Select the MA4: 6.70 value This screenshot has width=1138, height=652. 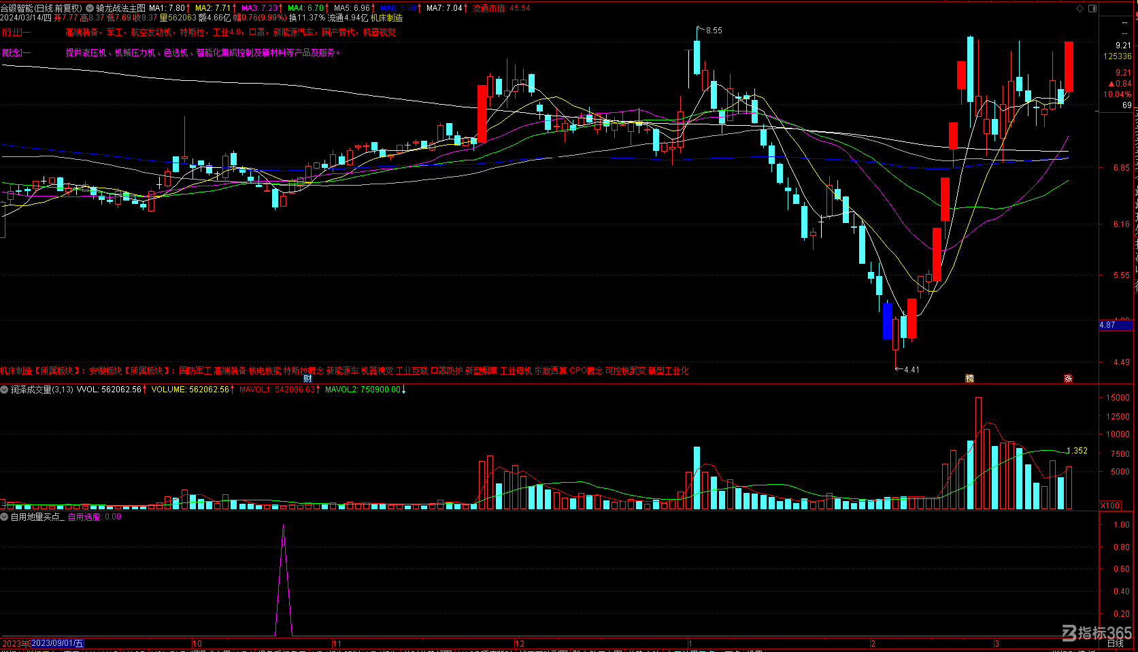click(305, 8)
